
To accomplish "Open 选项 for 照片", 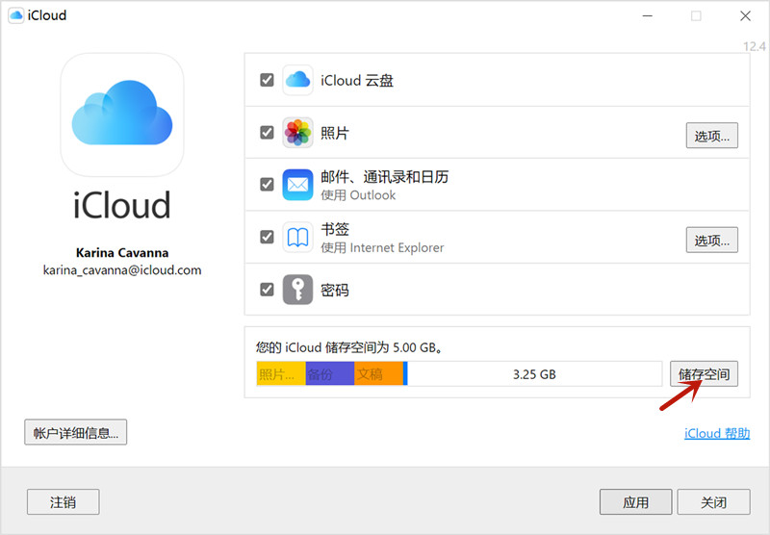I will (711, 136).
